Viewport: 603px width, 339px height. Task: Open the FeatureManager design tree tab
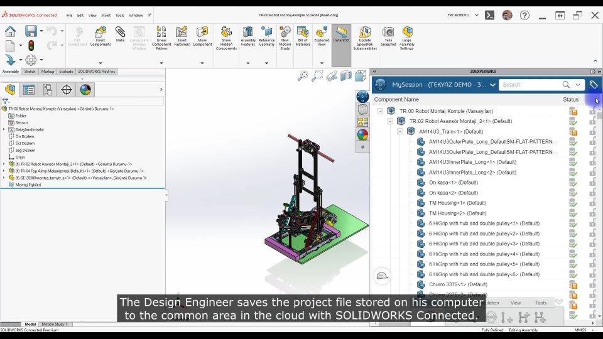[x=11, y=90]
